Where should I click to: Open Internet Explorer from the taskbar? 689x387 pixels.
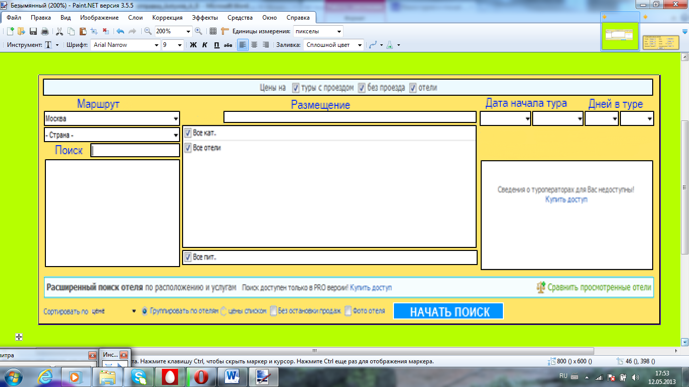[46, 376]
